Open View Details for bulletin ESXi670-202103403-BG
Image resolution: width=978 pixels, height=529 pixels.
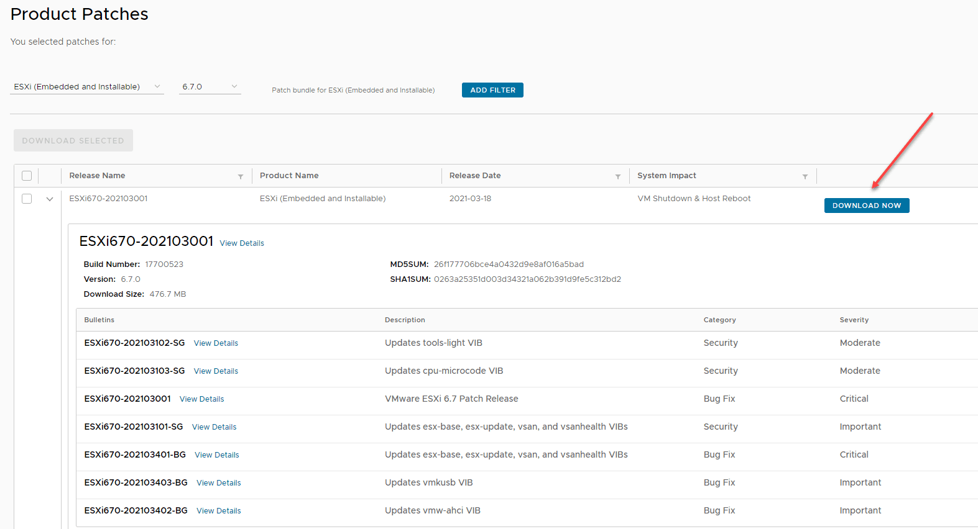218,483
